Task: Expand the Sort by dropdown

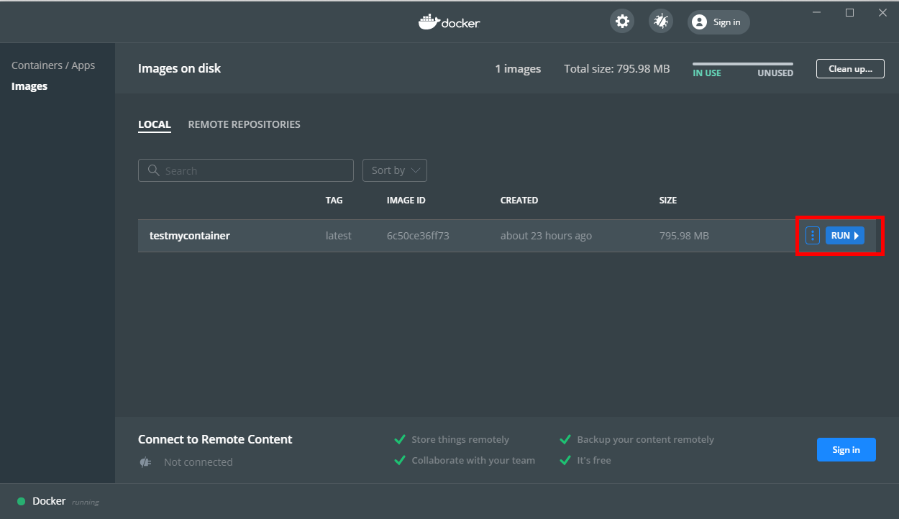Action: click(395, 170)
